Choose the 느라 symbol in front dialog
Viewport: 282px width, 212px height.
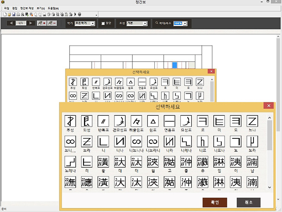pyautogui.click(x=87, y=141)
